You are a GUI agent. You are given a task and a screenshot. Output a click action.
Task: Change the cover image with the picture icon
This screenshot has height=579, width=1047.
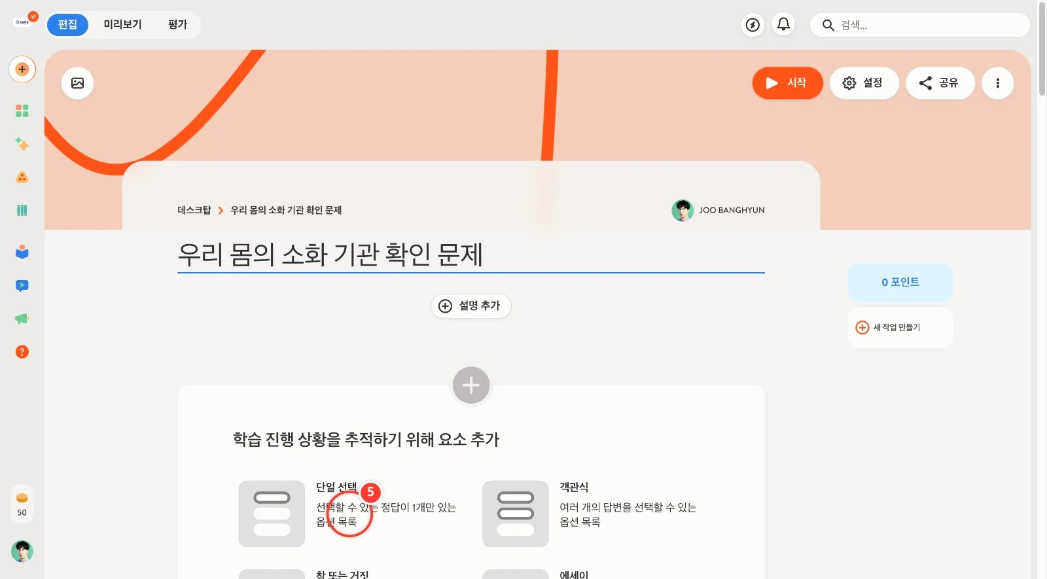(77, 83)
